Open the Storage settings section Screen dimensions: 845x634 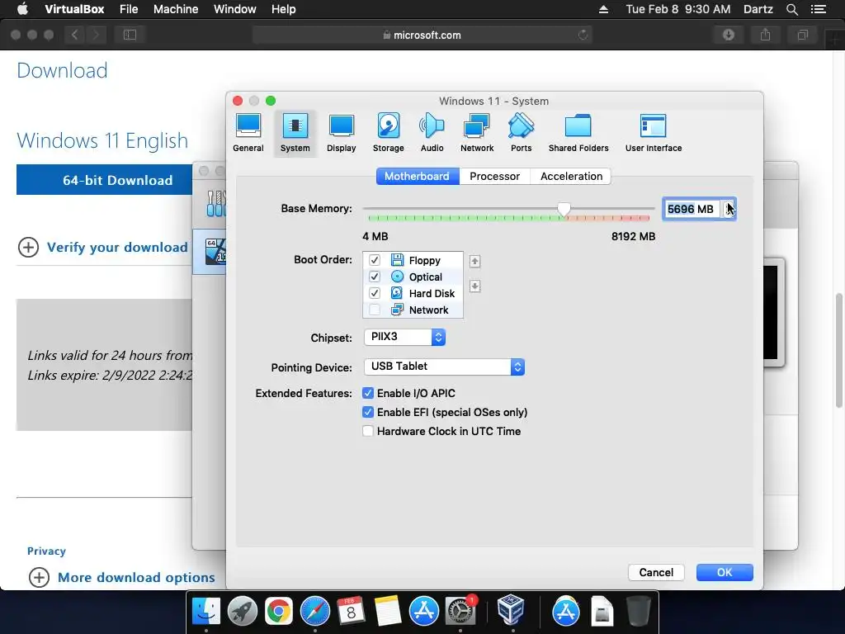coord(388,133)
